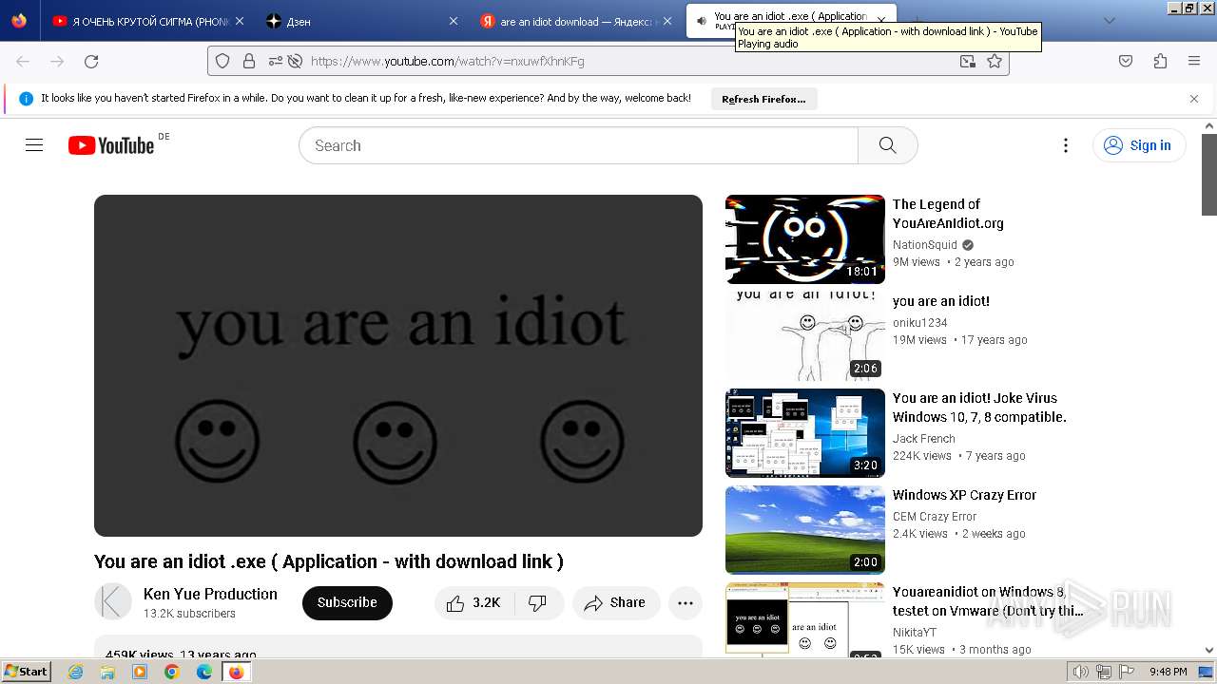Open Ken Yue Production channel name link
Viewport: 1217px width, 684px height.
[x=210, y=594]
